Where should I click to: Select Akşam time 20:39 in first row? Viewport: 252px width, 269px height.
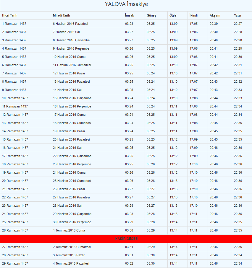[214, 24]
